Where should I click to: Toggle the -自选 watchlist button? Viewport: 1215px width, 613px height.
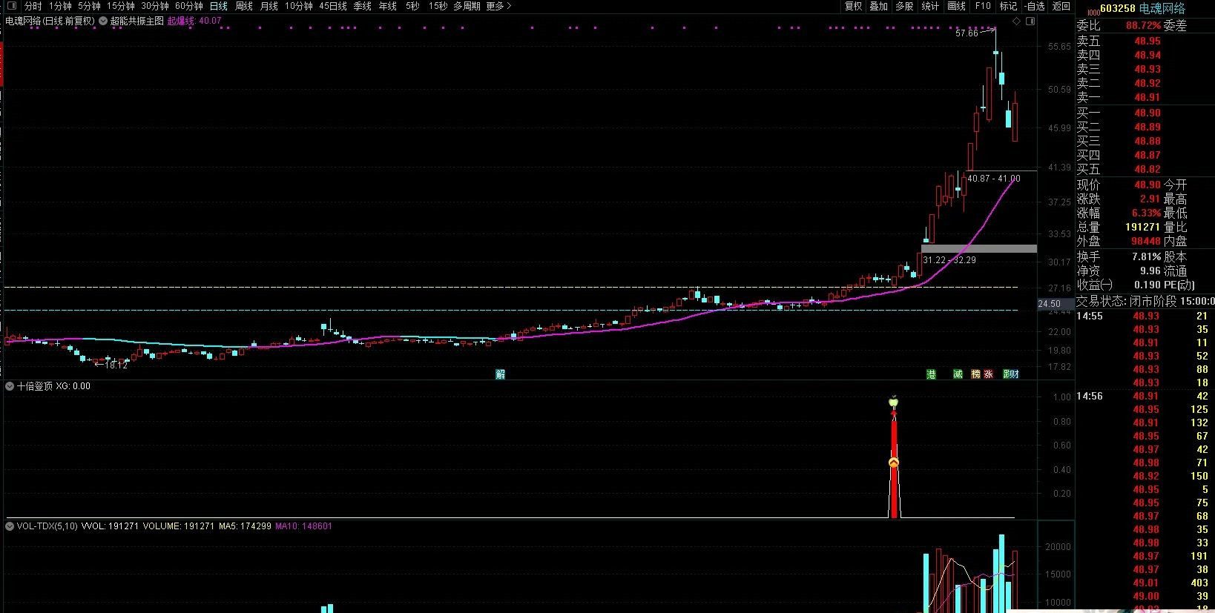tap(1034, 6)
